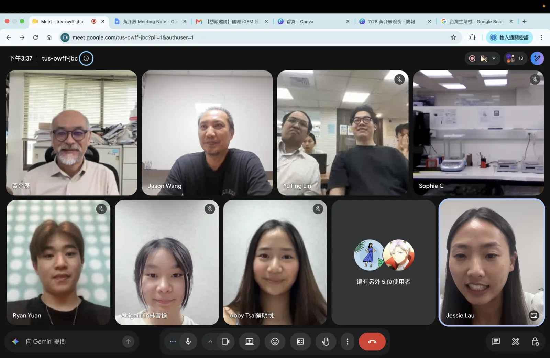Viewport: 550px width, 358px height.
Task: Open the activities panel icon
Action: [516, 341]
